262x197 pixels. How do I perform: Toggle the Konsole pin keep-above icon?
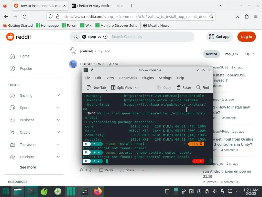(x=92, y=70)
